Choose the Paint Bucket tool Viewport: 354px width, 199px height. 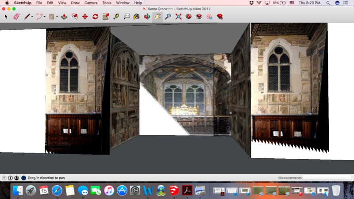[136, 17]
